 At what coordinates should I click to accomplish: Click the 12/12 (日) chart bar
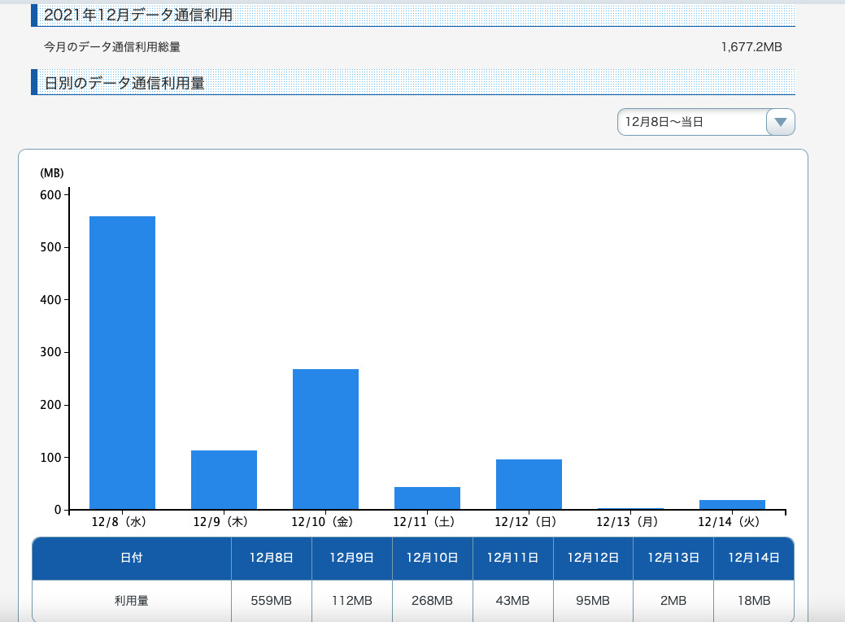(529, 485)
